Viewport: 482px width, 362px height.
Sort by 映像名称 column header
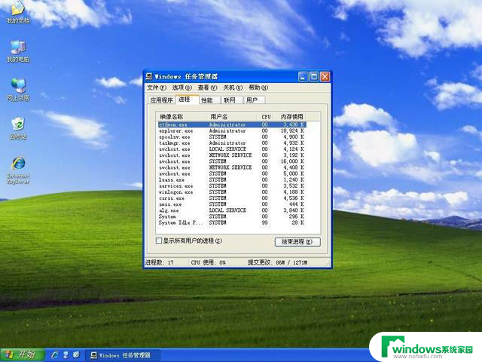coord(182,117)
